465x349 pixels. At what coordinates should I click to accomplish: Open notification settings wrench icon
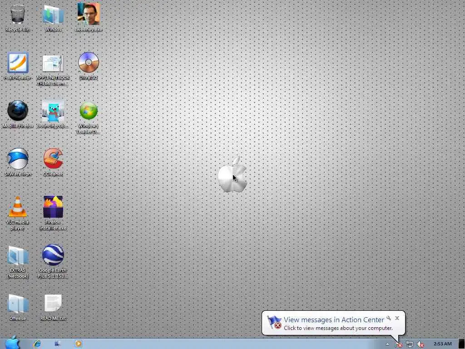[389, 319]
